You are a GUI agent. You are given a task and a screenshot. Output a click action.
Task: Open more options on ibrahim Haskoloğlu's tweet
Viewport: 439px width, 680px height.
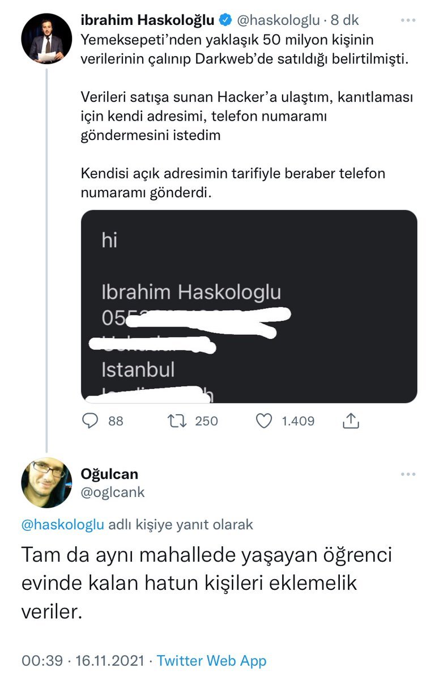click(408, 21)
